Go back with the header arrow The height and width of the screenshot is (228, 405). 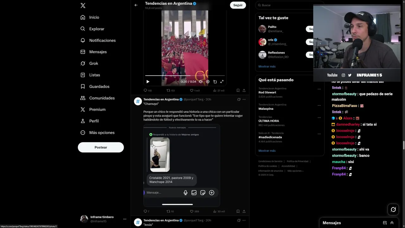pyautogui.click(x=136, y=5)
